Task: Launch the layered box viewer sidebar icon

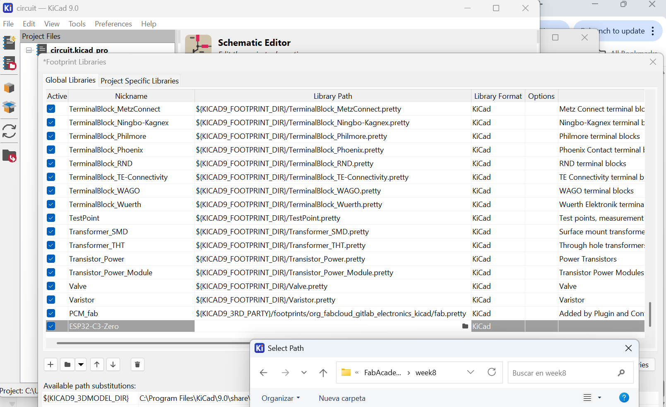Action: coord(9,107)
